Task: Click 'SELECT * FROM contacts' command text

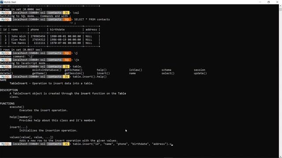Action: (92, 19)
